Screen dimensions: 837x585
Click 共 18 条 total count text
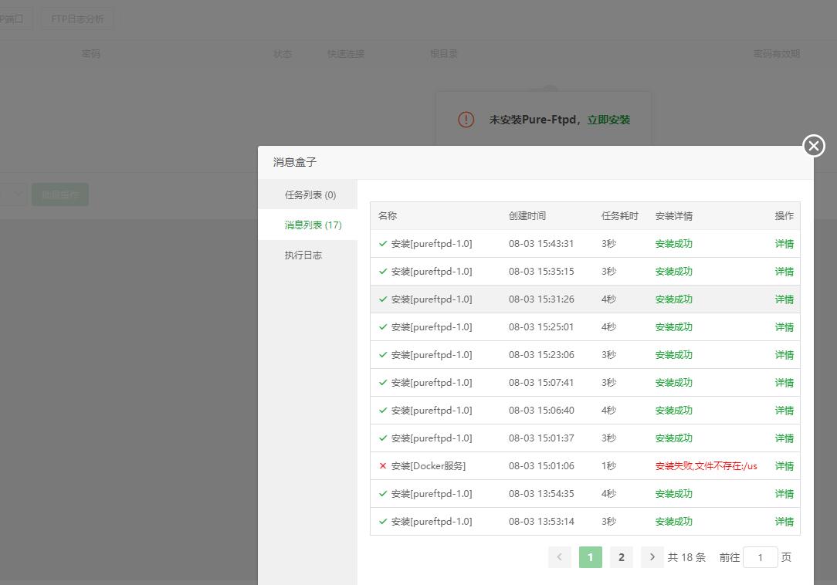686,557
